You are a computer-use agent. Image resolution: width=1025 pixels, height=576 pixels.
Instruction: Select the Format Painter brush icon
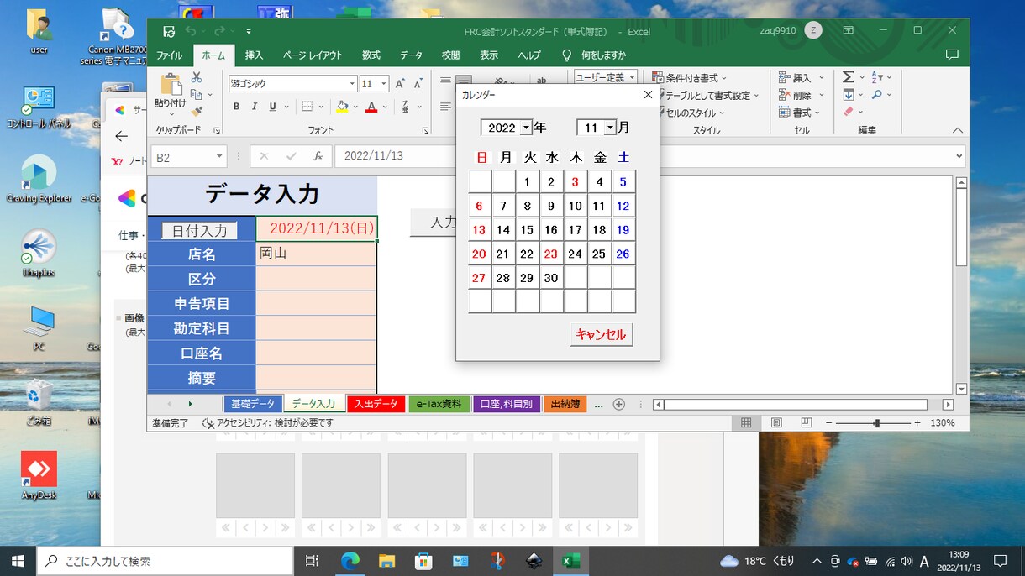click(197, 111)
